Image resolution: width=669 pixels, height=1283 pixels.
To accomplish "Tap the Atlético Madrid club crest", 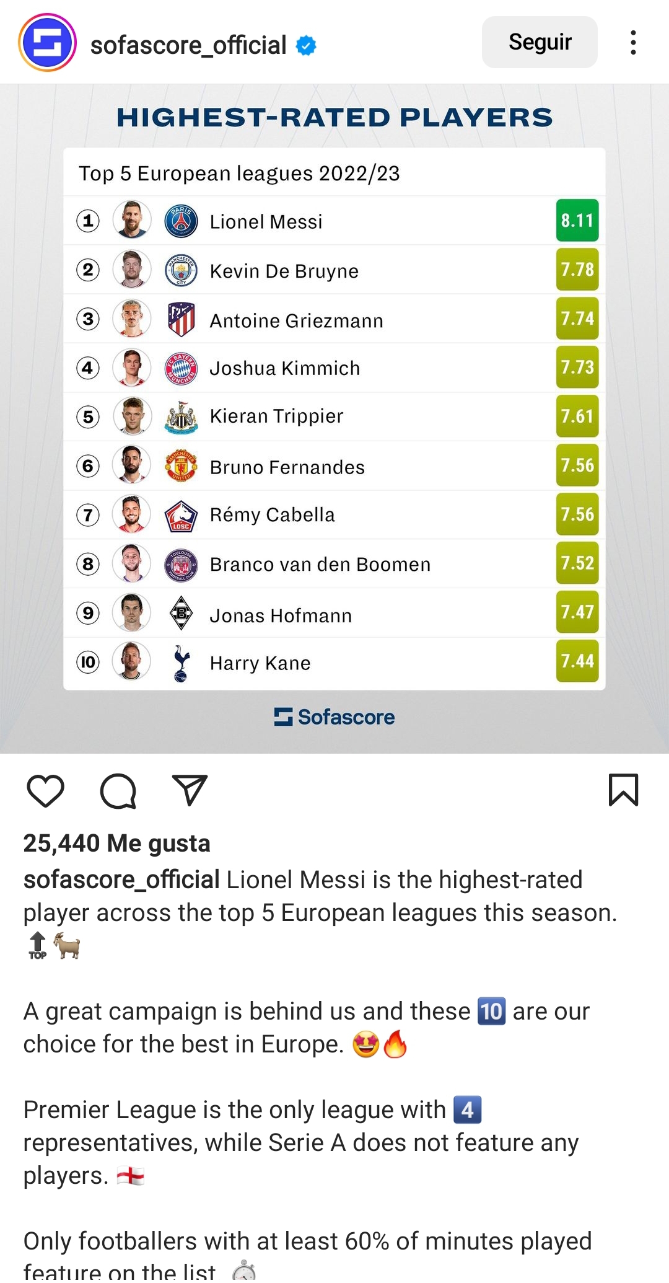I will tap(181, 319).
